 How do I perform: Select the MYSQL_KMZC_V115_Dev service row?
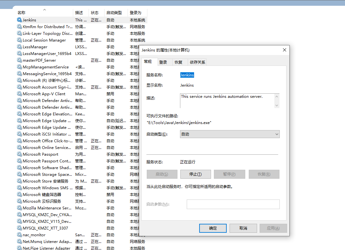point(78,222)
